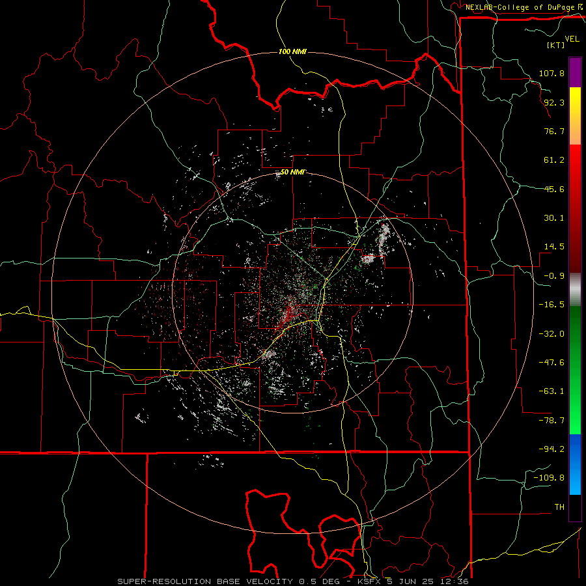The width and height of the screenshot is (586, 586).
Task: Click the gray near-zero segment of the color bar
Action: point(575,289)
